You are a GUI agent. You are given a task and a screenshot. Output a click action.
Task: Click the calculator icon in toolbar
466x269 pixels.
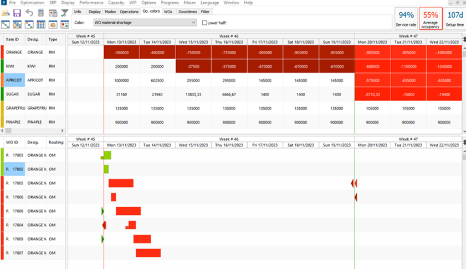[41, 13]
